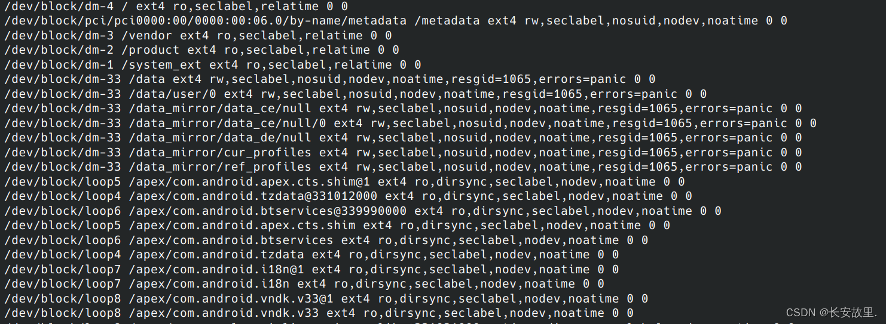
Task: Click /dev/block/loop8 on the vndk.v33@1 line
Action: click(x=62, y=299)
